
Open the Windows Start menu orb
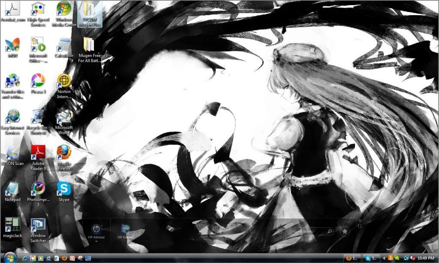coord(10,258)
